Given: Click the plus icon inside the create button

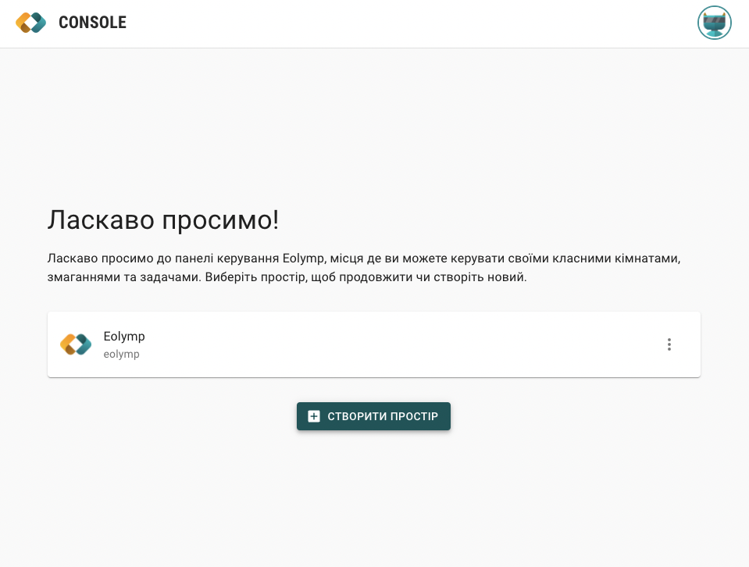Looking at the screenshot, I should 313,416.
